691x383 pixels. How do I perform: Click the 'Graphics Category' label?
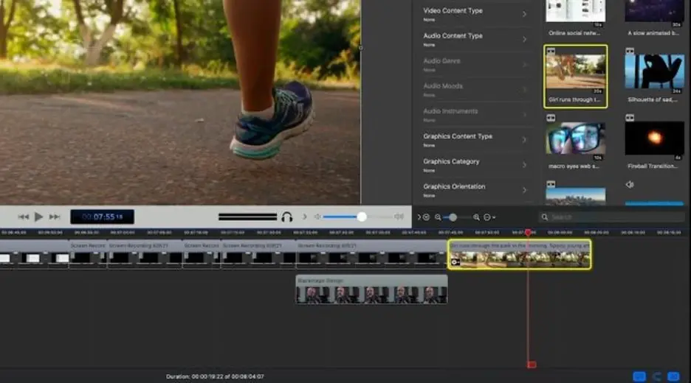pyautogui.click(x=451, y=161)
